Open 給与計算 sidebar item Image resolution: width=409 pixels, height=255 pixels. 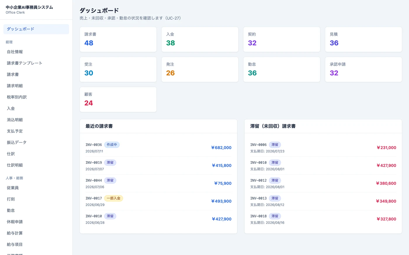36,233
